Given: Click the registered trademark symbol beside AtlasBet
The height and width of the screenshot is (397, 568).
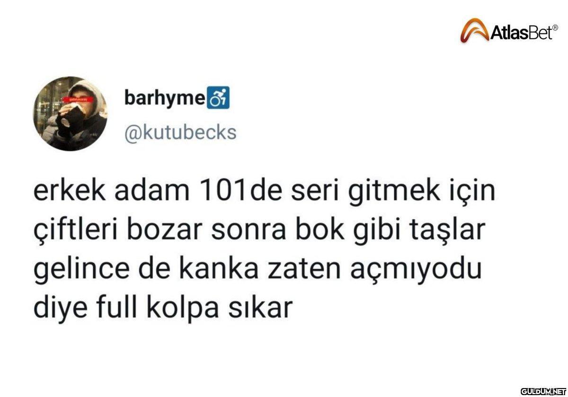Looking at the screenshot, I should point(549,28).
